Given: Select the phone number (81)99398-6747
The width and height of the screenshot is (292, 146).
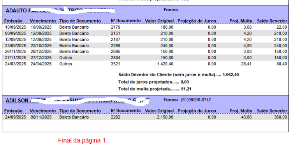Looking at the screenshot, I should coord(196,100).
